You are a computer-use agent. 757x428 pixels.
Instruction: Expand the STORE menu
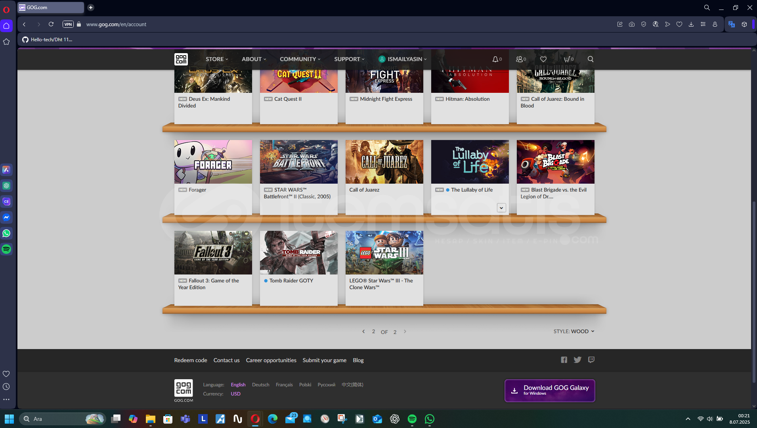217,59
